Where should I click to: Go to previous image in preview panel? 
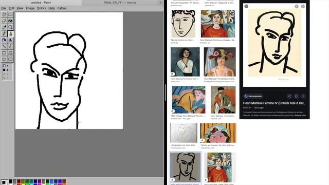297,6
